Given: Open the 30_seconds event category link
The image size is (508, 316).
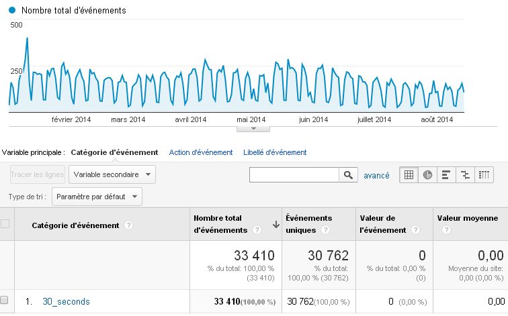Looking at the screenshot, I should click(66, 302).
